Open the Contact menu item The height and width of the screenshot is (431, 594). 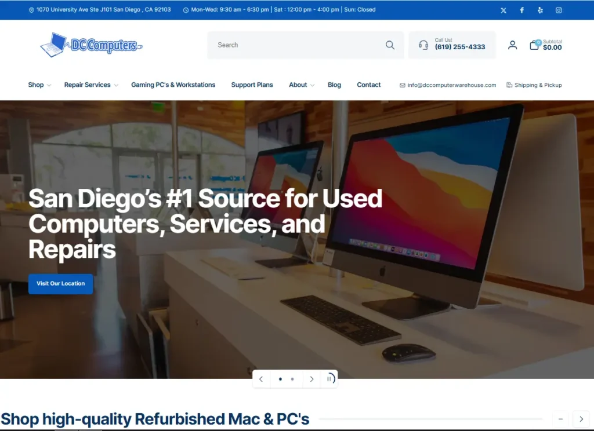coord(368,85)
